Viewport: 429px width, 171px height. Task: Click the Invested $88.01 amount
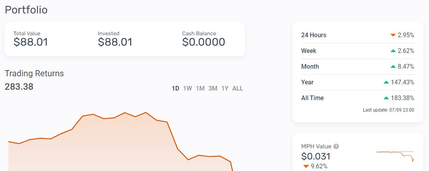pyautogui.click(x=115, y=42)
